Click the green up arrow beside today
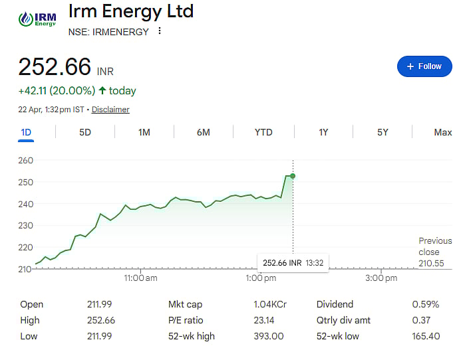Image resolution: width=463 pixels, height=346 pixels. tap(102, 90)
